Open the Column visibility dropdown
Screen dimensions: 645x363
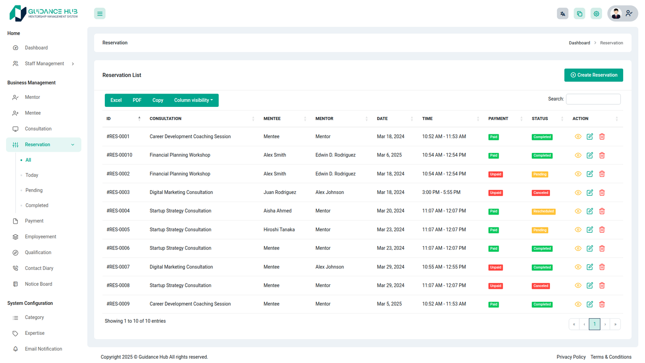point(193,100)
